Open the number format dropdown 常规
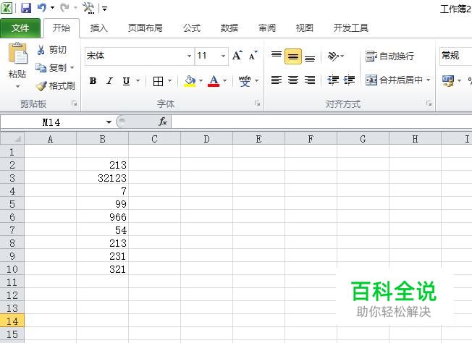This screenshot has height=343, width=472. 456,56
